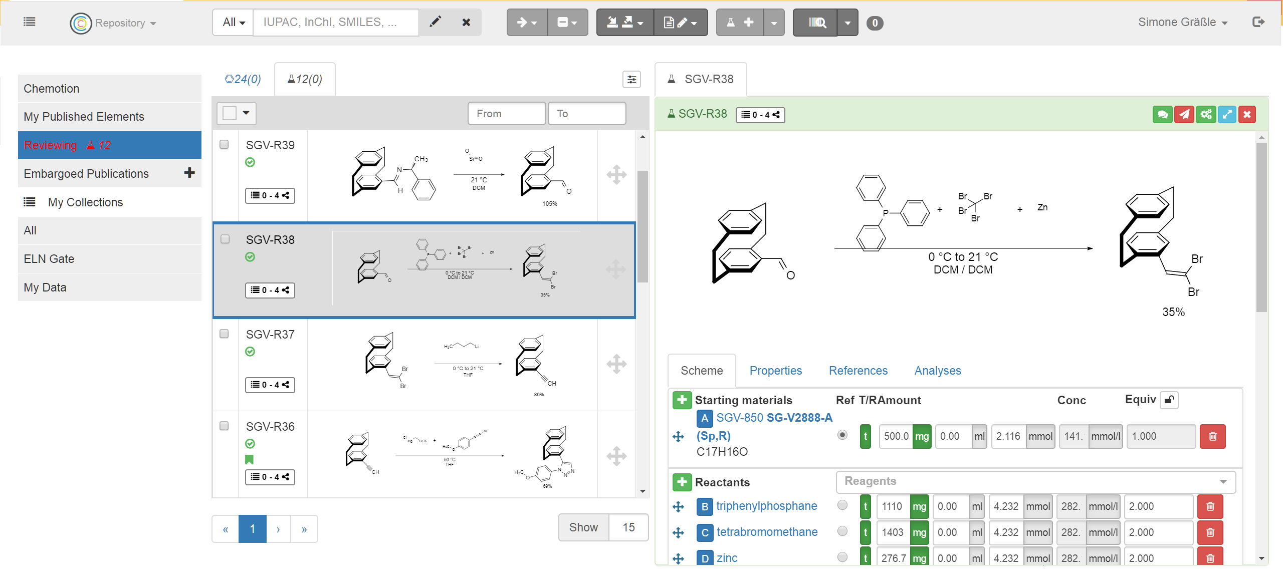Click the blue fullscreen expand icon
Screen dimensions: 1283x587
[x=1226, y=115]
